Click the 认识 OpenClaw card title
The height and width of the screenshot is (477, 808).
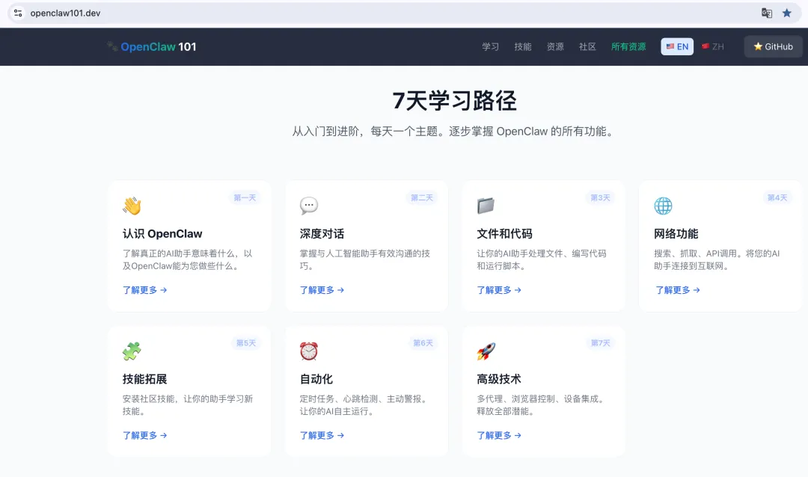pos(162,234)
